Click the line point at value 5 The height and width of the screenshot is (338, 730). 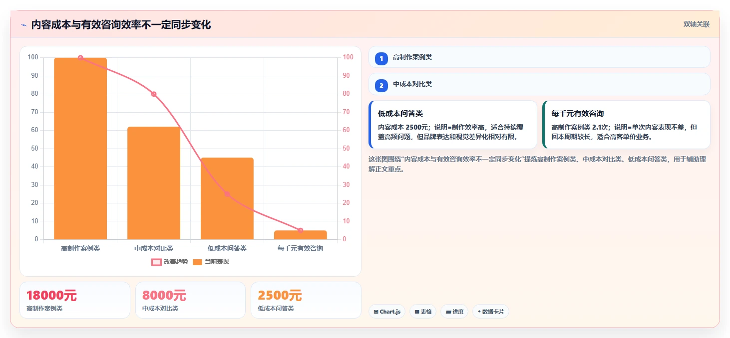tap(301, 230)
